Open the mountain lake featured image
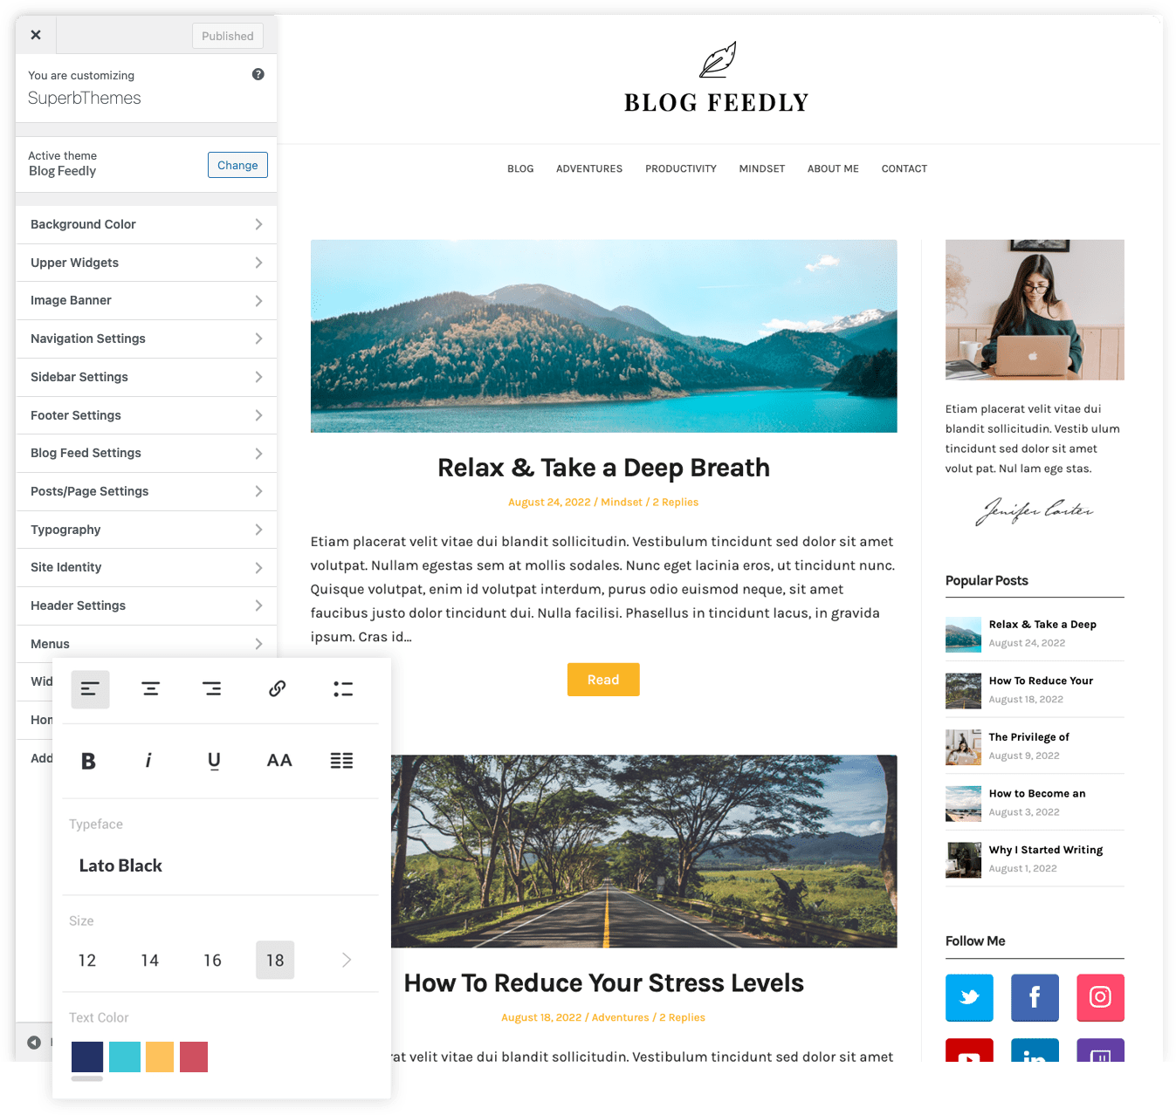 tap(603, 336)
